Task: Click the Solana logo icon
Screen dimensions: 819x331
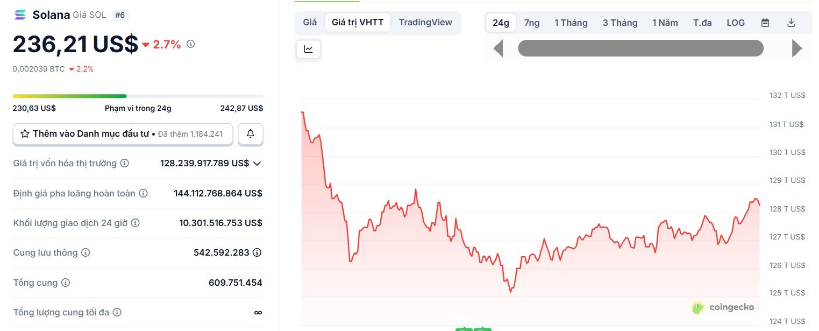Action: click(20, 15)
